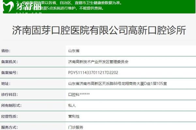Select the service mode value 门诊服务

pyautogui.click(x=76, y=127)
